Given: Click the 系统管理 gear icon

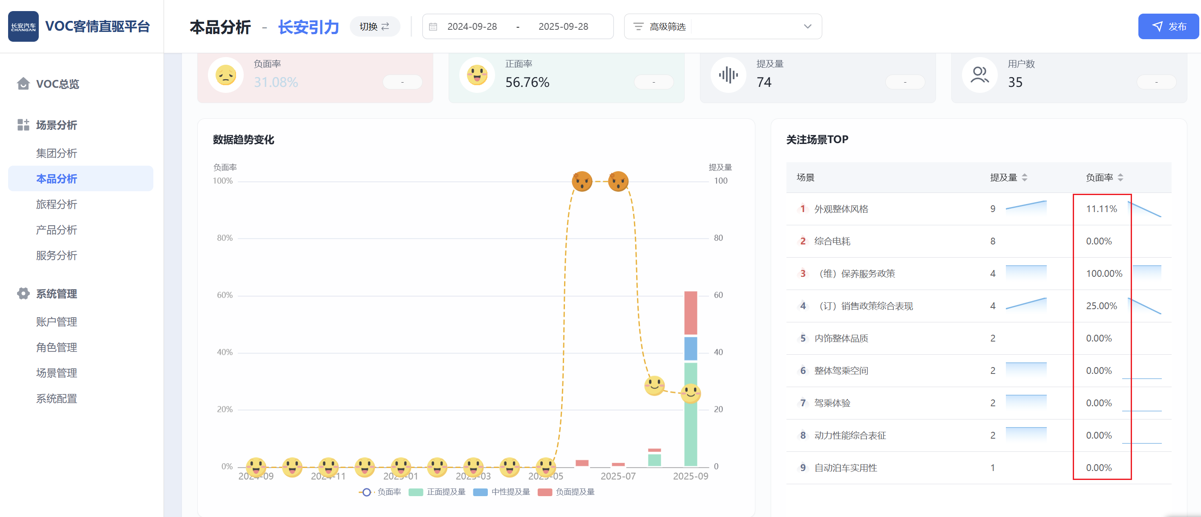Looking at the screenshot, I should [x=23, y=294].
